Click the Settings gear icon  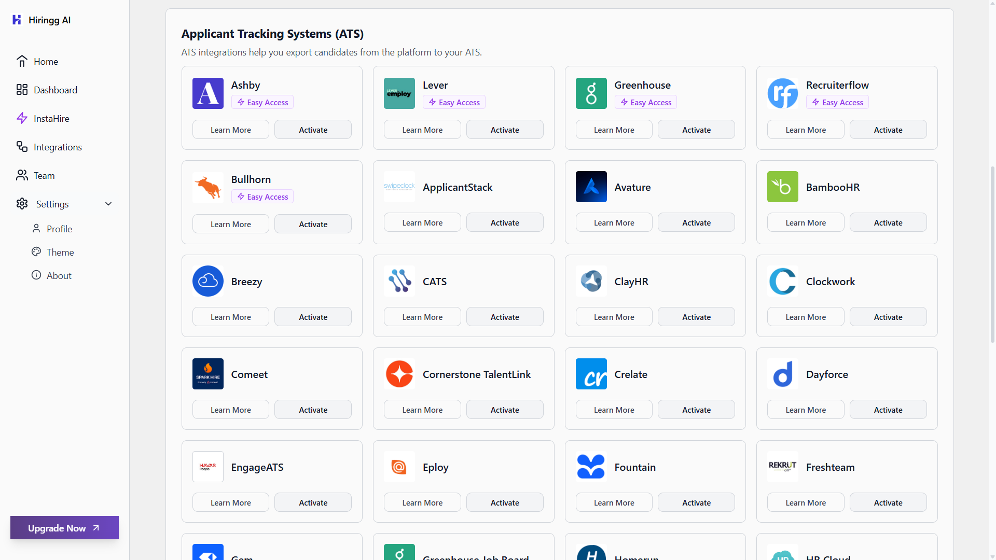[x=22, y=204]
